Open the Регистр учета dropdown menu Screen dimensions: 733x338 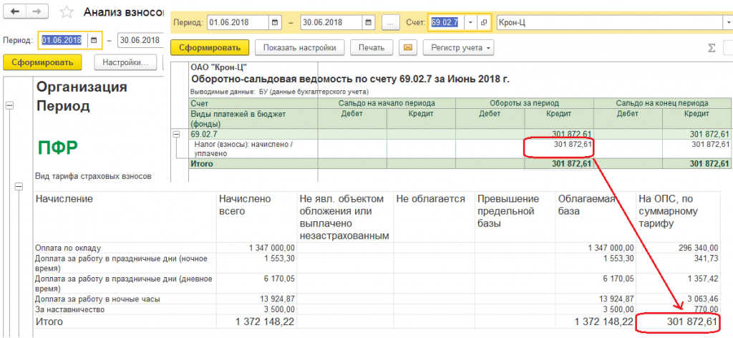[x=459, y=48]
